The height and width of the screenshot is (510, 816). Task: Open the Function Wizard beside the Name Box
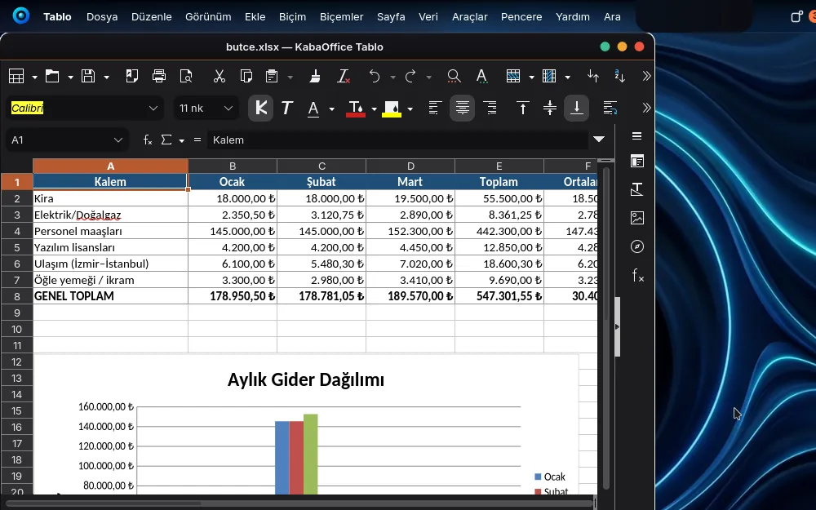coord(148,140)
